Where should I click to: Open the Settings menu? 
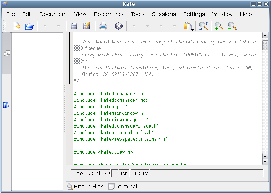click(194, 14)
